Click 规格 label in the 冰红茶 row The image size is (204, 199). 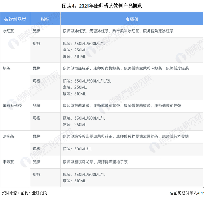click(x=36, y=44)
